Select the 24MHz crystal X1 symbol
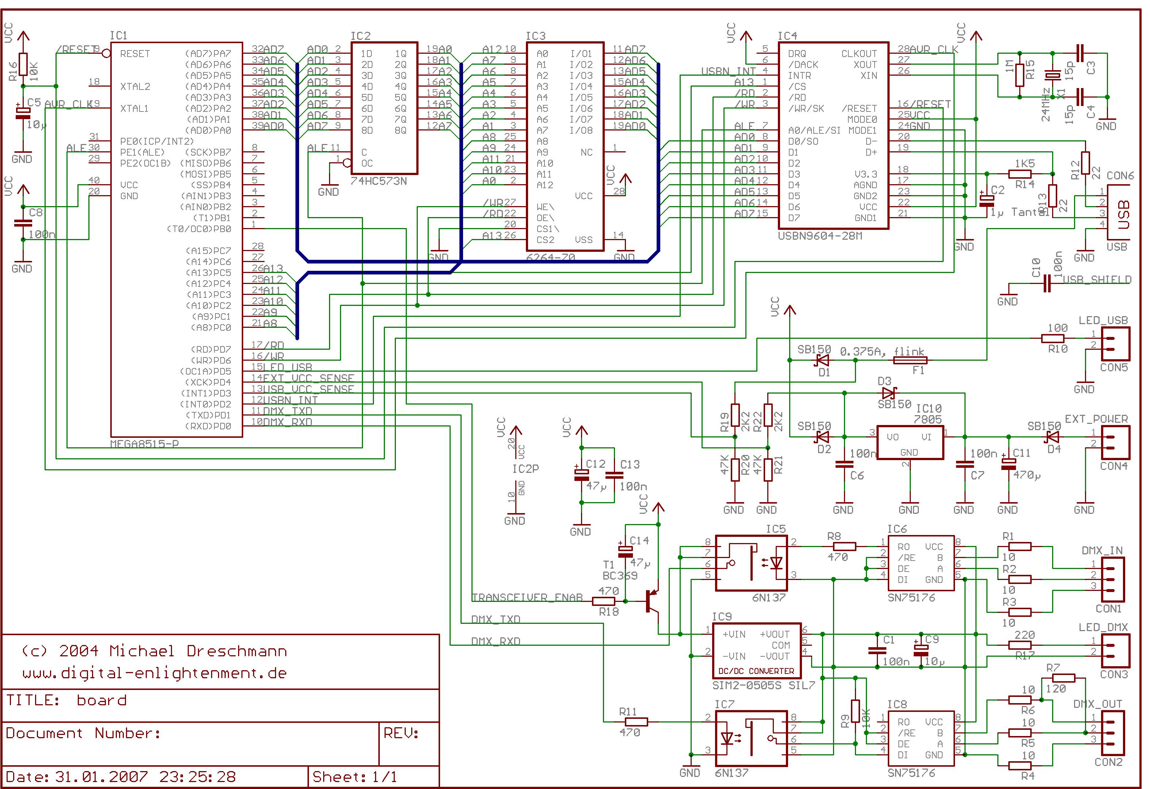The image size is (1150, 789). (x=1052, y=75)
